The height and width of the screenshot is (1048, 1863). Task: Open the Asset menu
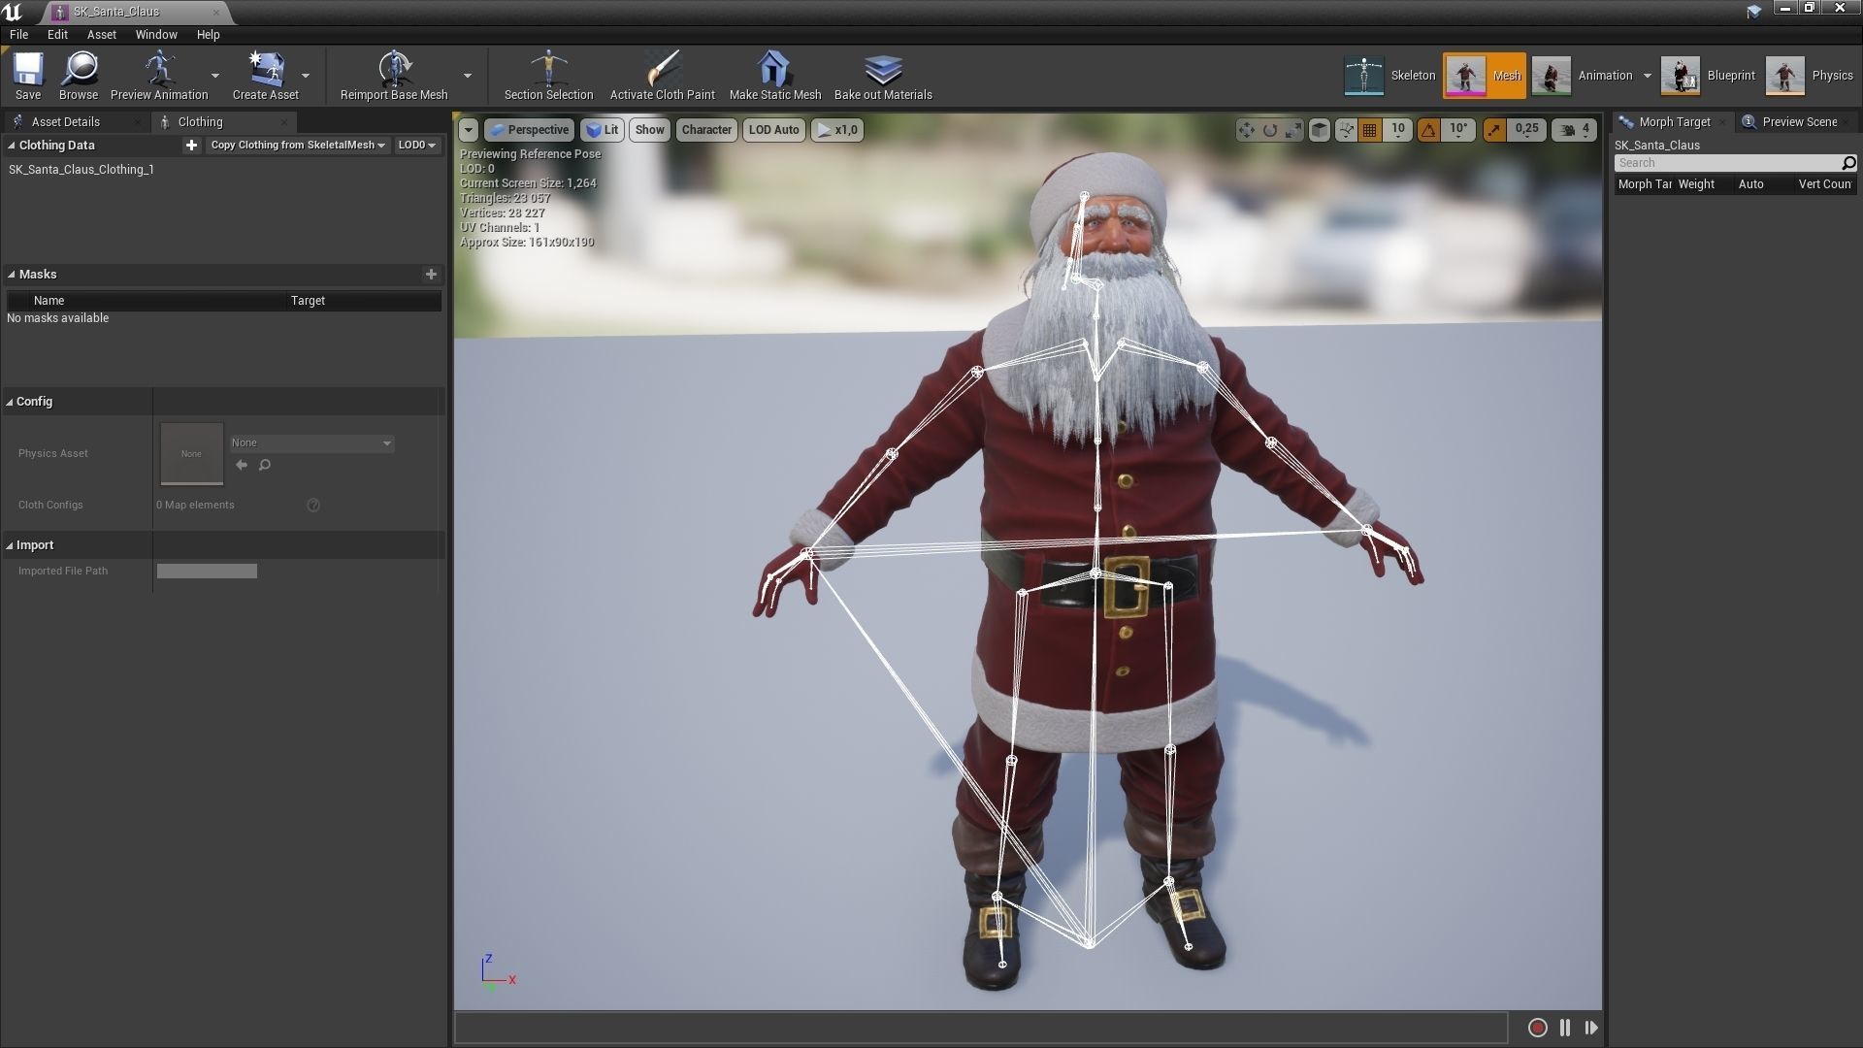pos(102,35)
